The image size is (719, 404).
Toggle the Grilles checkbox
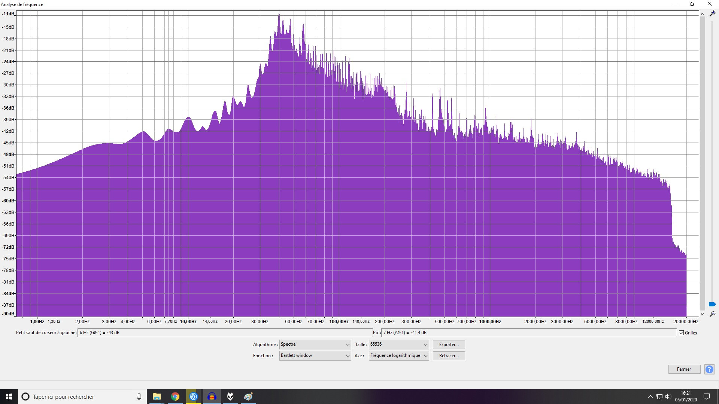coord(681,333)
